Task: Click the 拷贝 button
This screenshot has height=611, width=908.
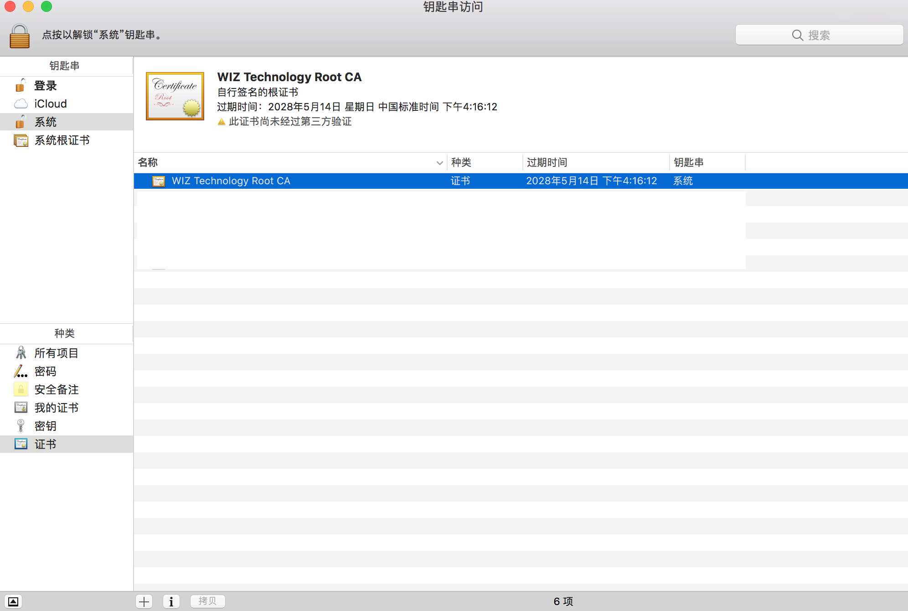Action: coord(207,601)
